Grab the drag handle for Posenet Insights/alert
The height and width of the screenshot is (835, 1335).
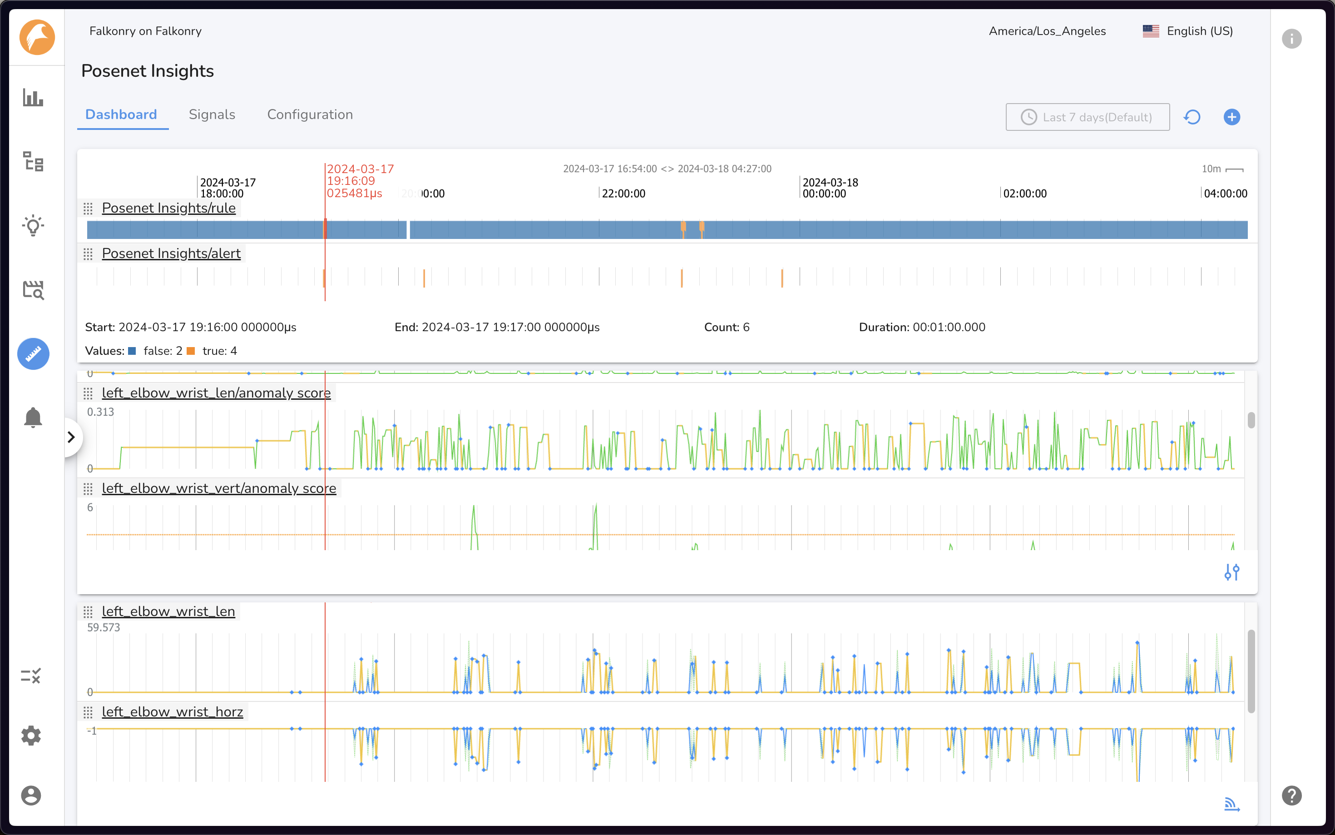click(x=88, y=253)
